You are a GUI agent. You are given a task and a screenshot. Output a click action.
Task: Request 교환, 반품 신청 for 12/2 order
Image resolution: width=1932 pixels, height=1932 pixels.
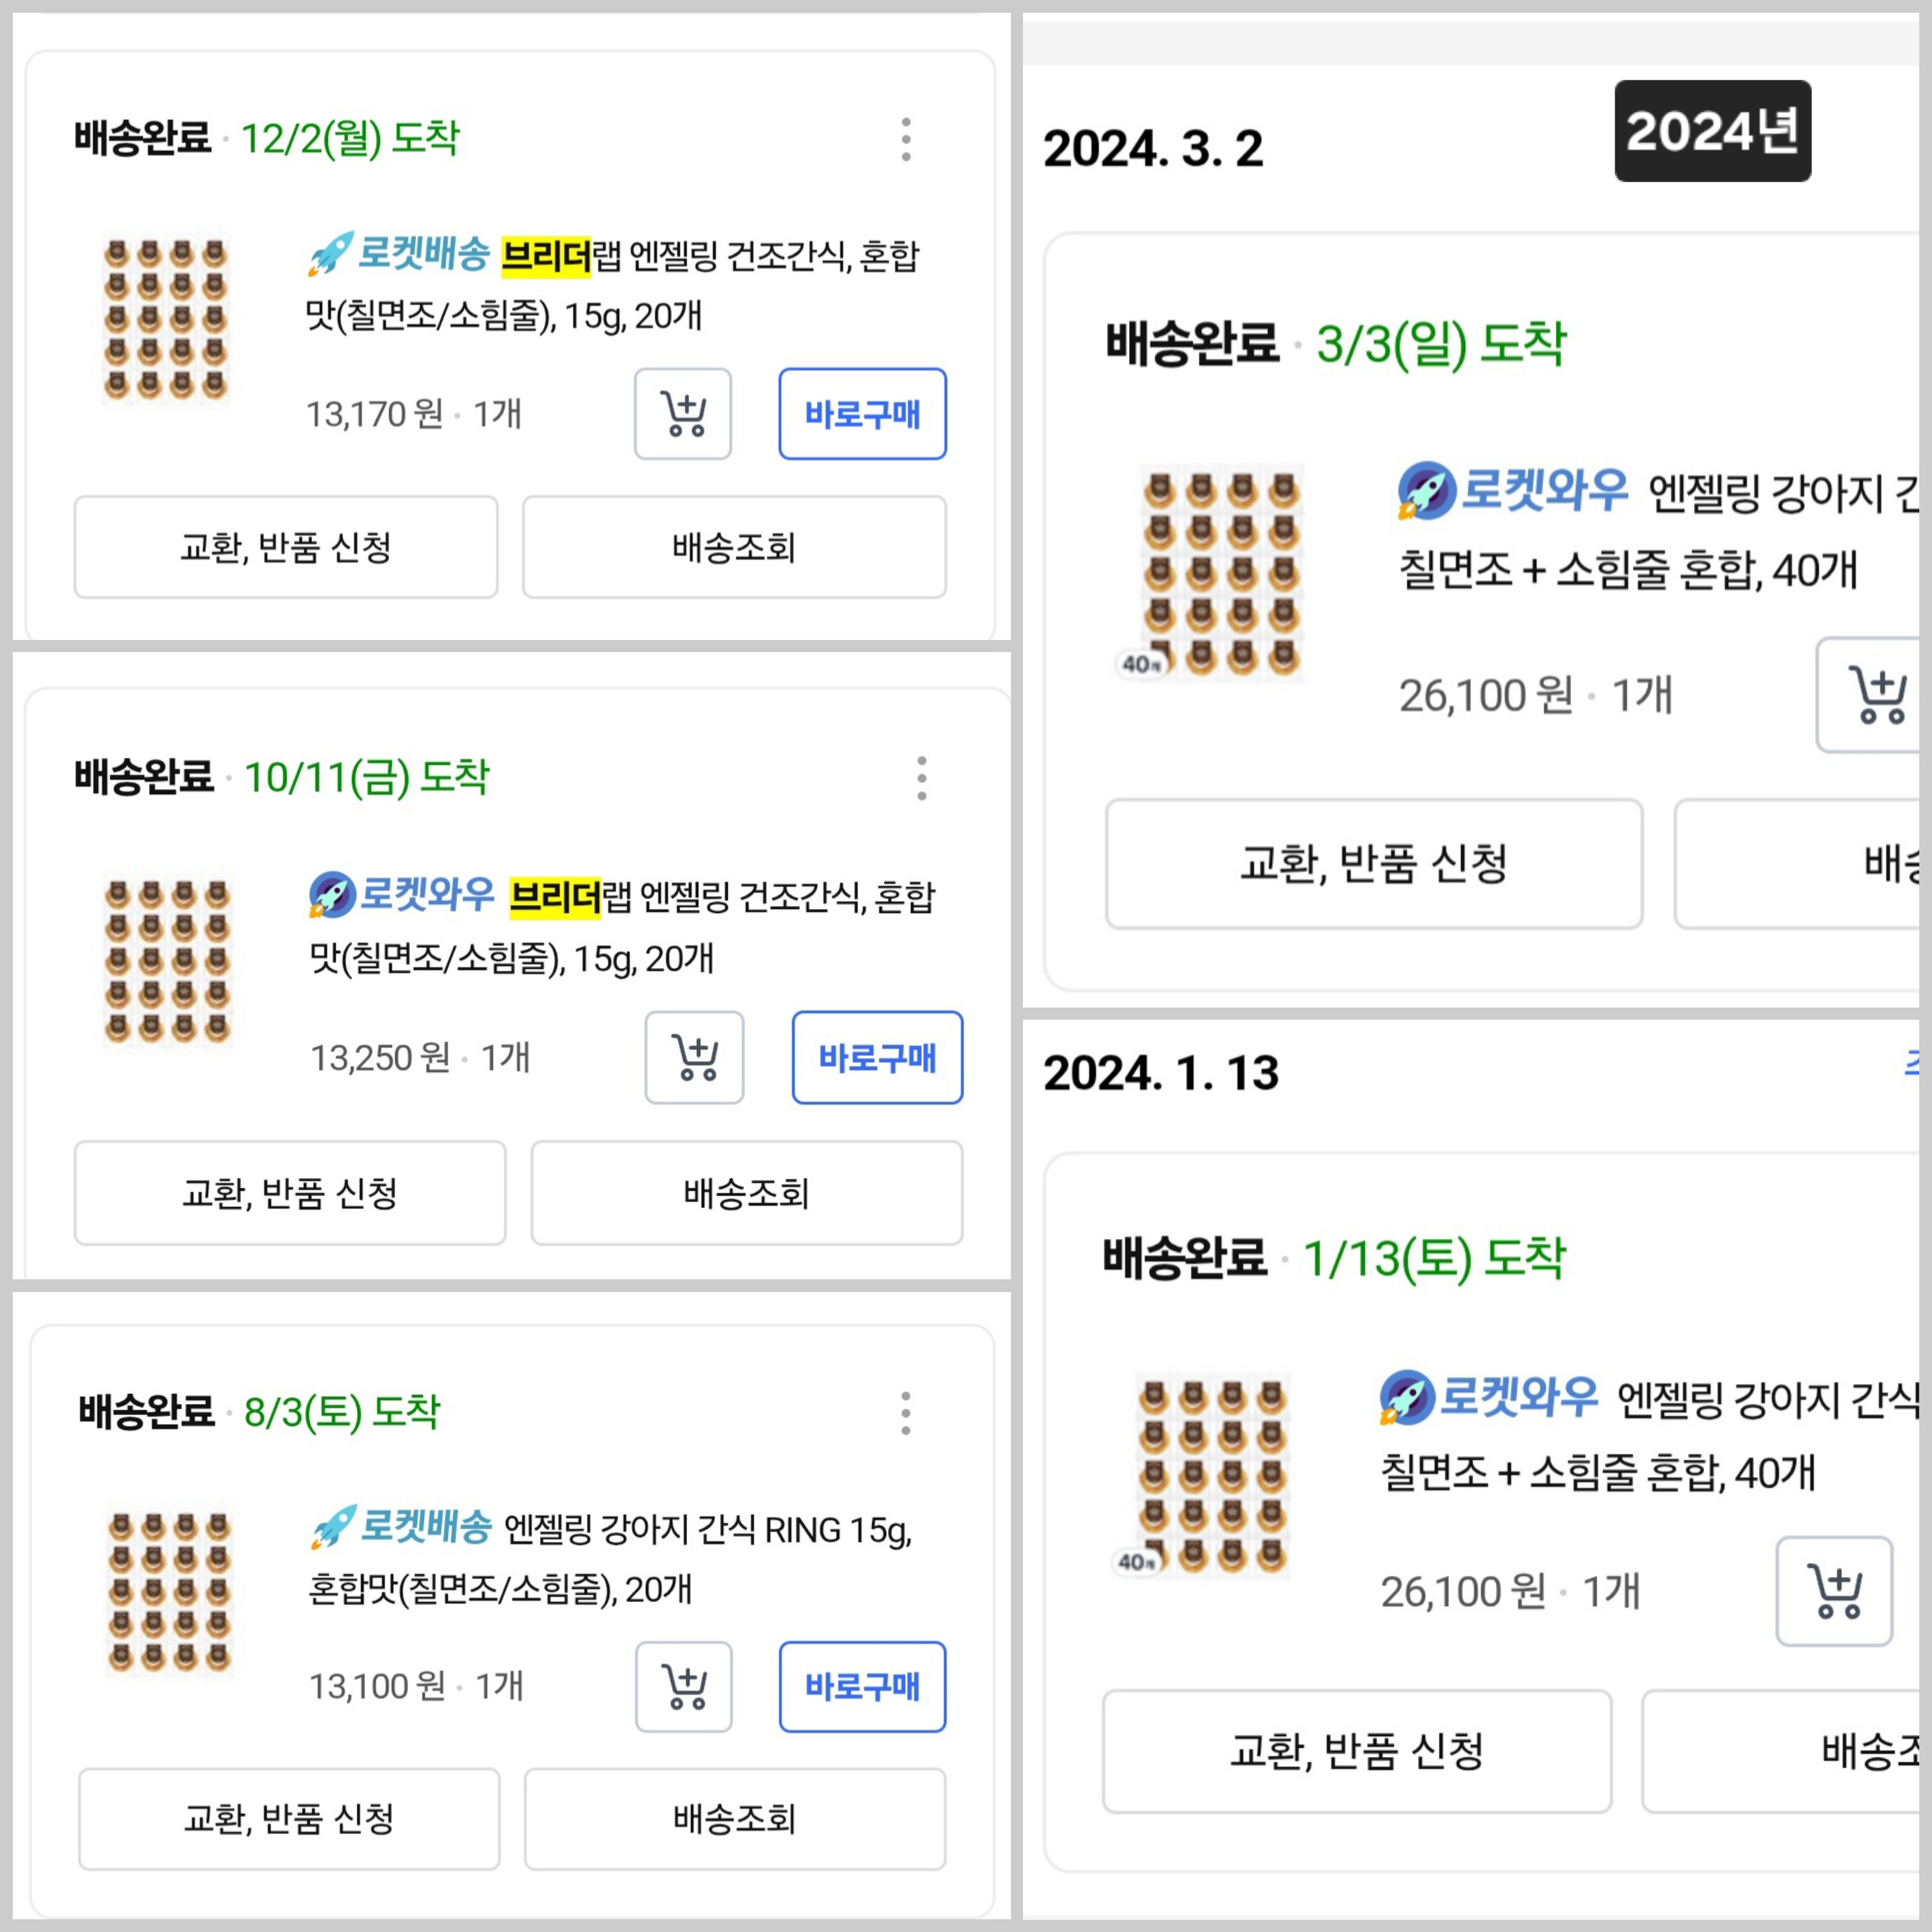[x=286, y=547]
